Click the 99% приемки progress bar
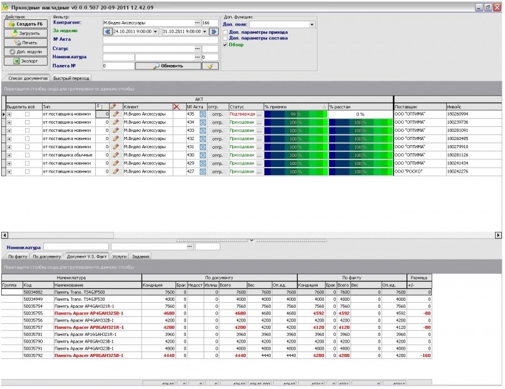Screen dimensions: 505x389 (294, 114)
